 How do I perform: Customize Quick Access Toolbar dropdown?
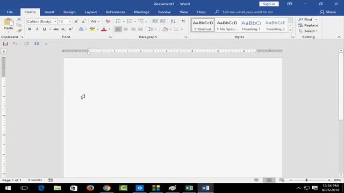point(46,44)
